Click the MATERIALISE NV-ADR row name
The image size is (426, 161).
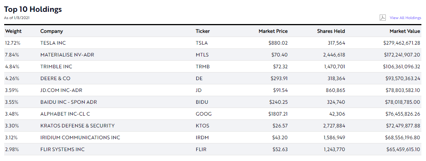[67, 55]
